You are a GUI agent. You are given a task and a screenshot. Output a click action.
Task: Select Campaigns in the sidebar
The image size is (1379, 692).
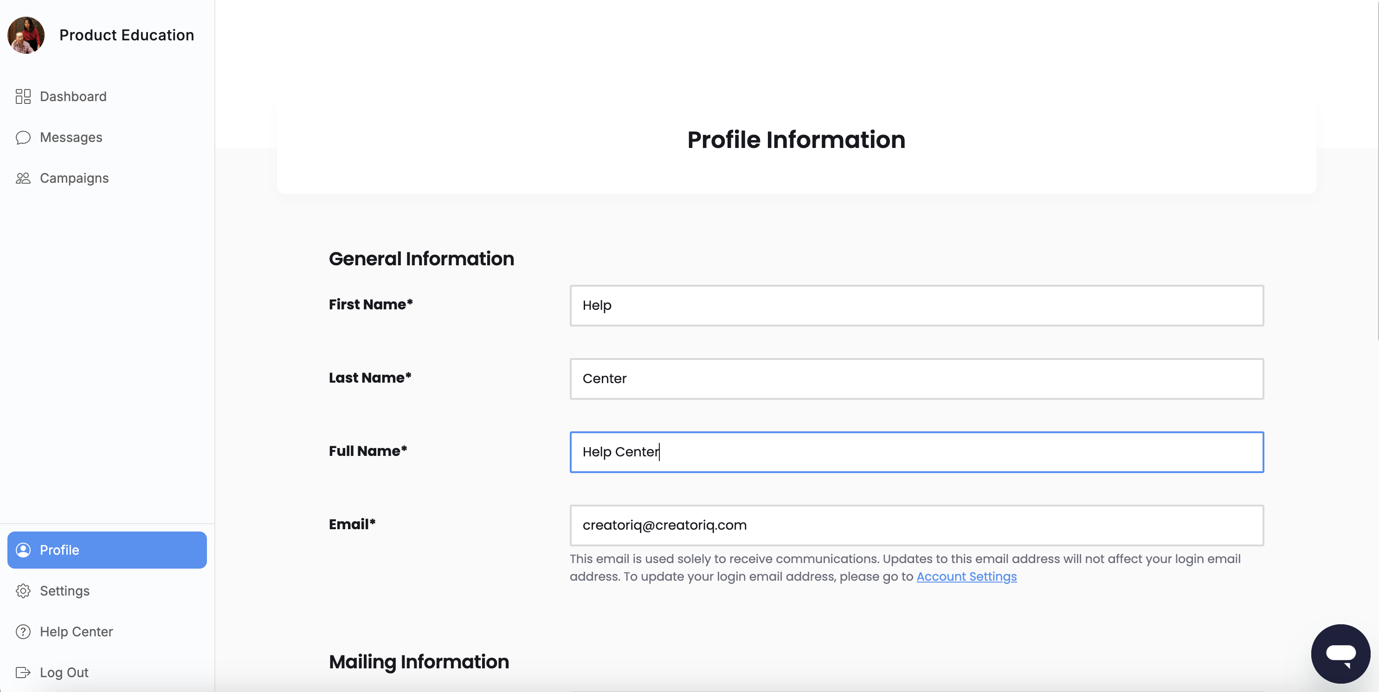coord(107,178)
